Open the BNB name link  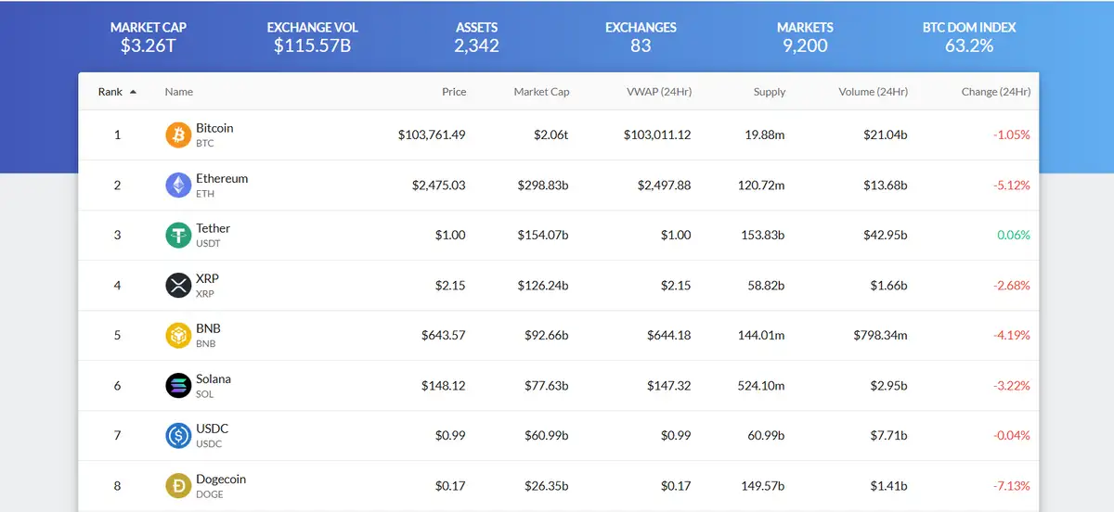point(208,328)
